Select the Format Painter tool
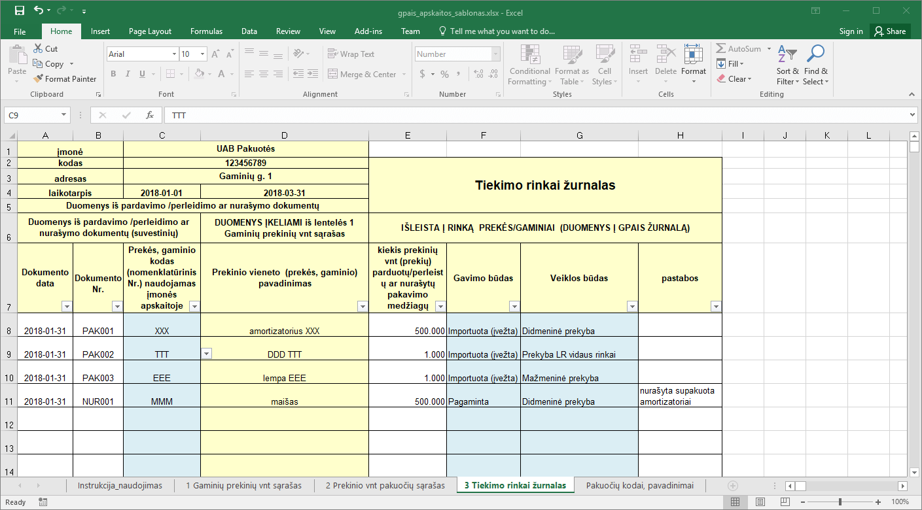 click(64, 78)
